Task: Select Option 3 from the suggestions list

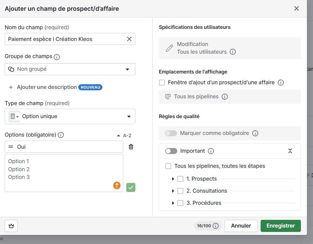Action: 19,177
